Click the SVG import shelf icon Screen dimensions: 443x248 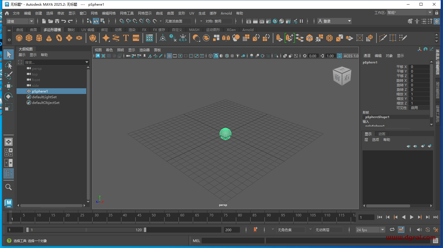tap(136, 38)
